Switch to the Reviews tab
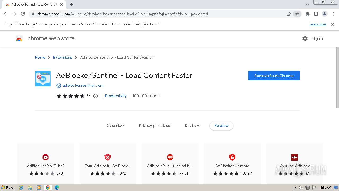 (x=192, y=125)
